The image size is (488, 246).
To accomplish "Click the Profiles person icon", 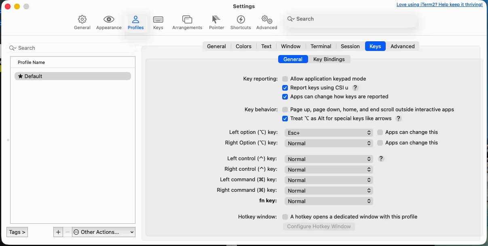I will pyautogui.click(x=135, y=19).
